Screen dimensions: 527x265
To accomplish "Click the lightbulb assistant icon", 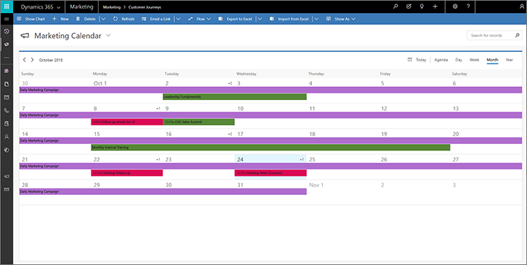I will [422, 7].
